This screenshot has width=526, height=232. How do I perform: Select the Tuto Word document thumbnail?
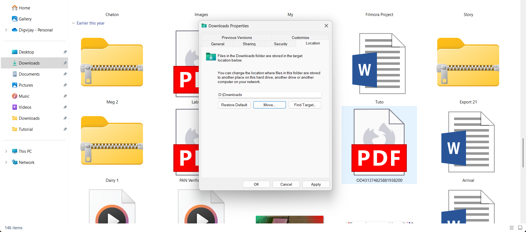coord(379,64)
